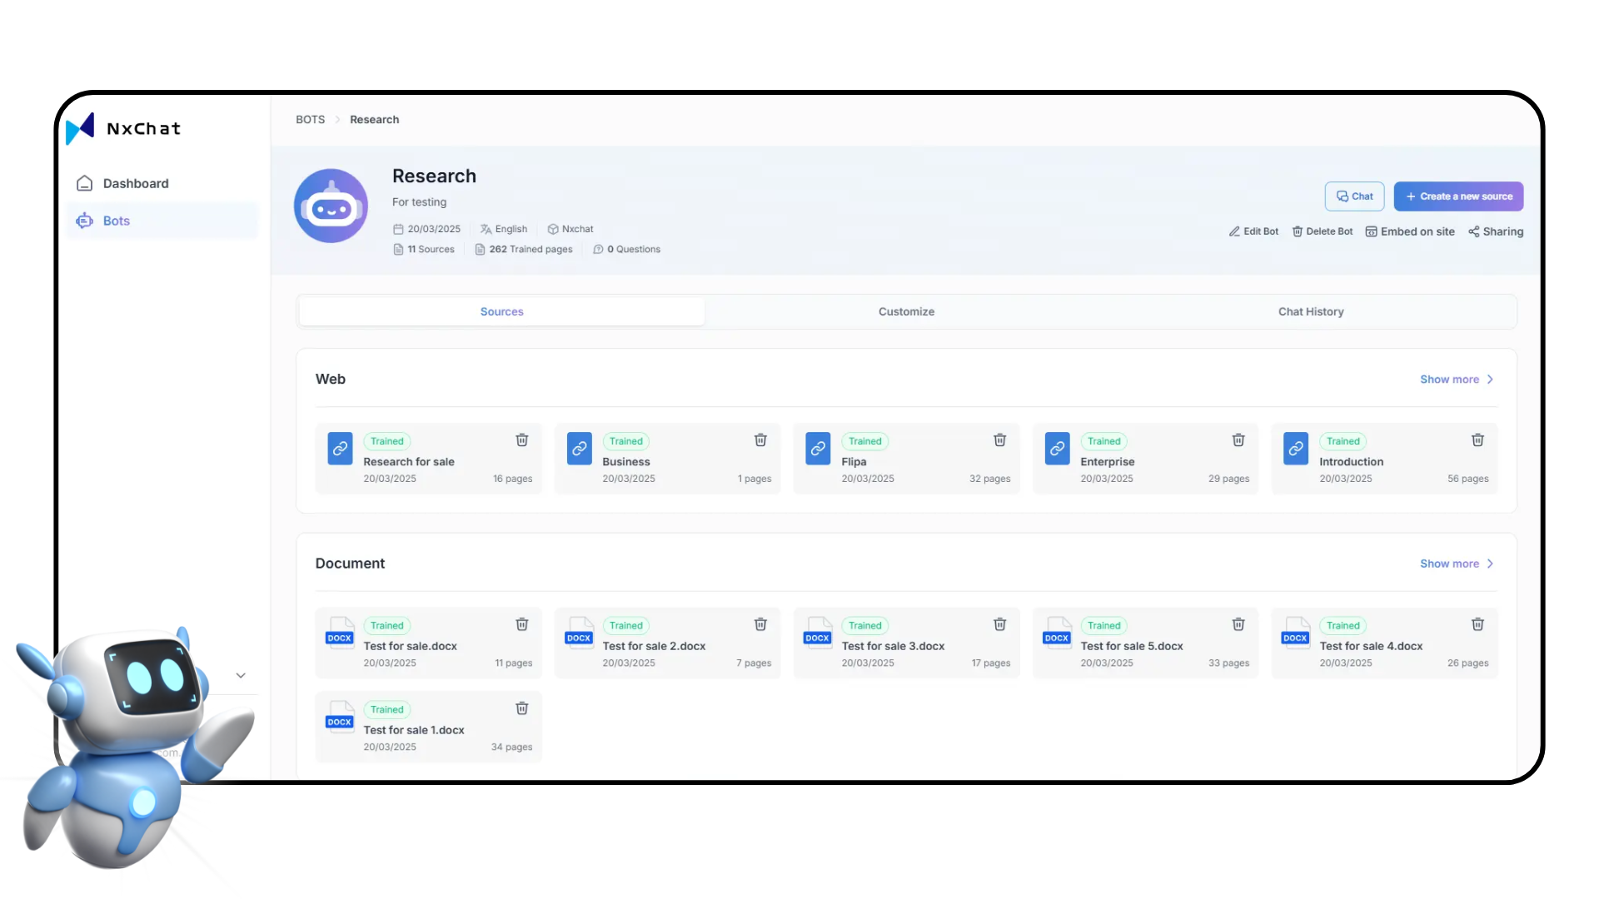The width and height of the screenshot is (1599, 899).
Task: Click Delete Bot in the header
Action: coord(1322,231)
